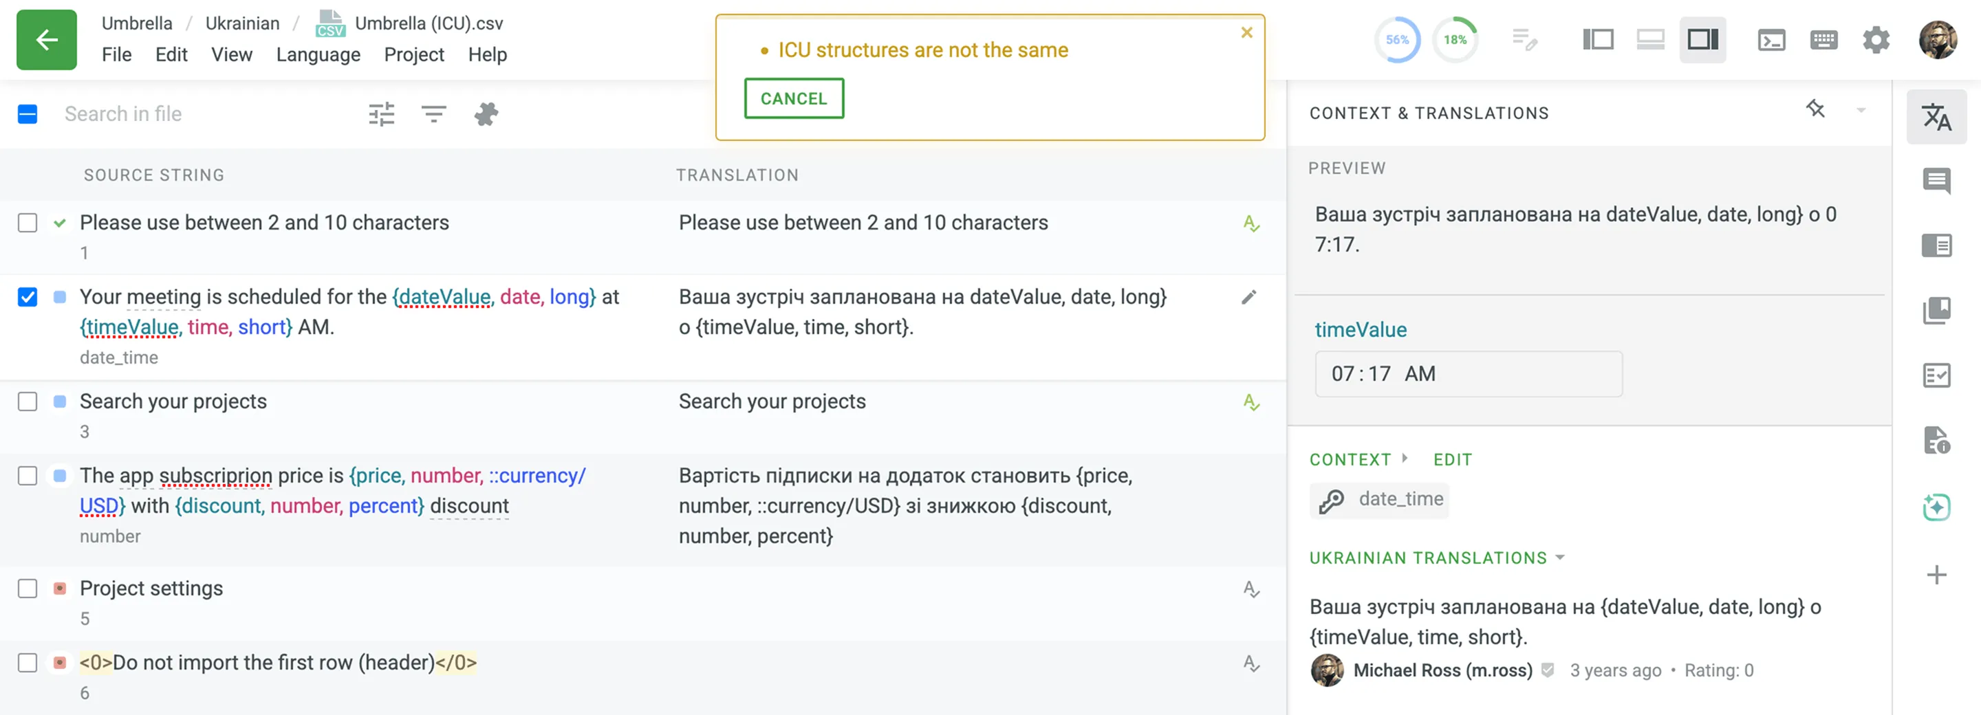Uncheck the 'Your meeting is scheduled' string checkbox
Screen dimensions: 1981x715
pos(28,298)
